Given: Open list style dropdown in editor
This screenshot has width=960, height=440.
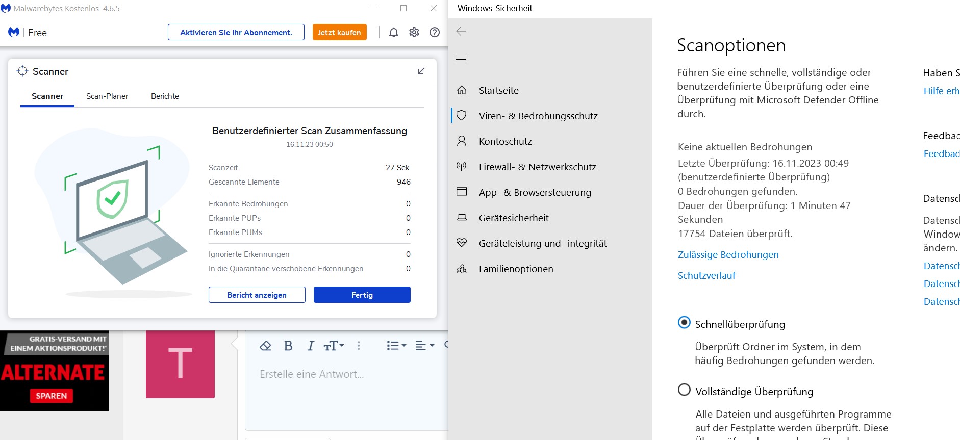Looking at the screenshot, I should click(396, 346).
